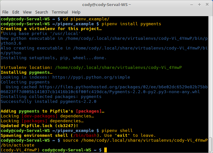The image size is (213, 153).
Task: Open the View menu
Action: pos(27,12)
